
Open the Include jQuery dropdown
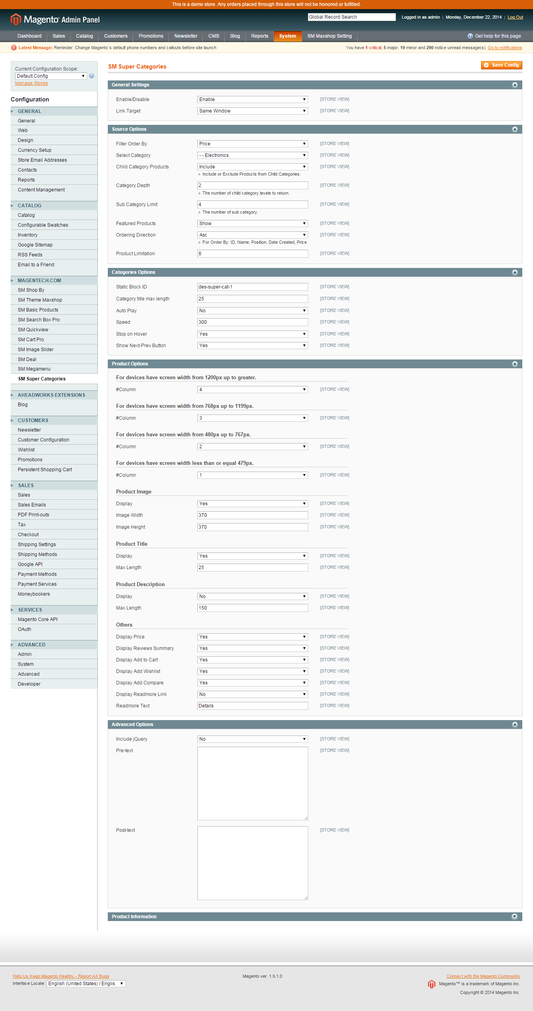pyautogui.click(x=252, y=739)
